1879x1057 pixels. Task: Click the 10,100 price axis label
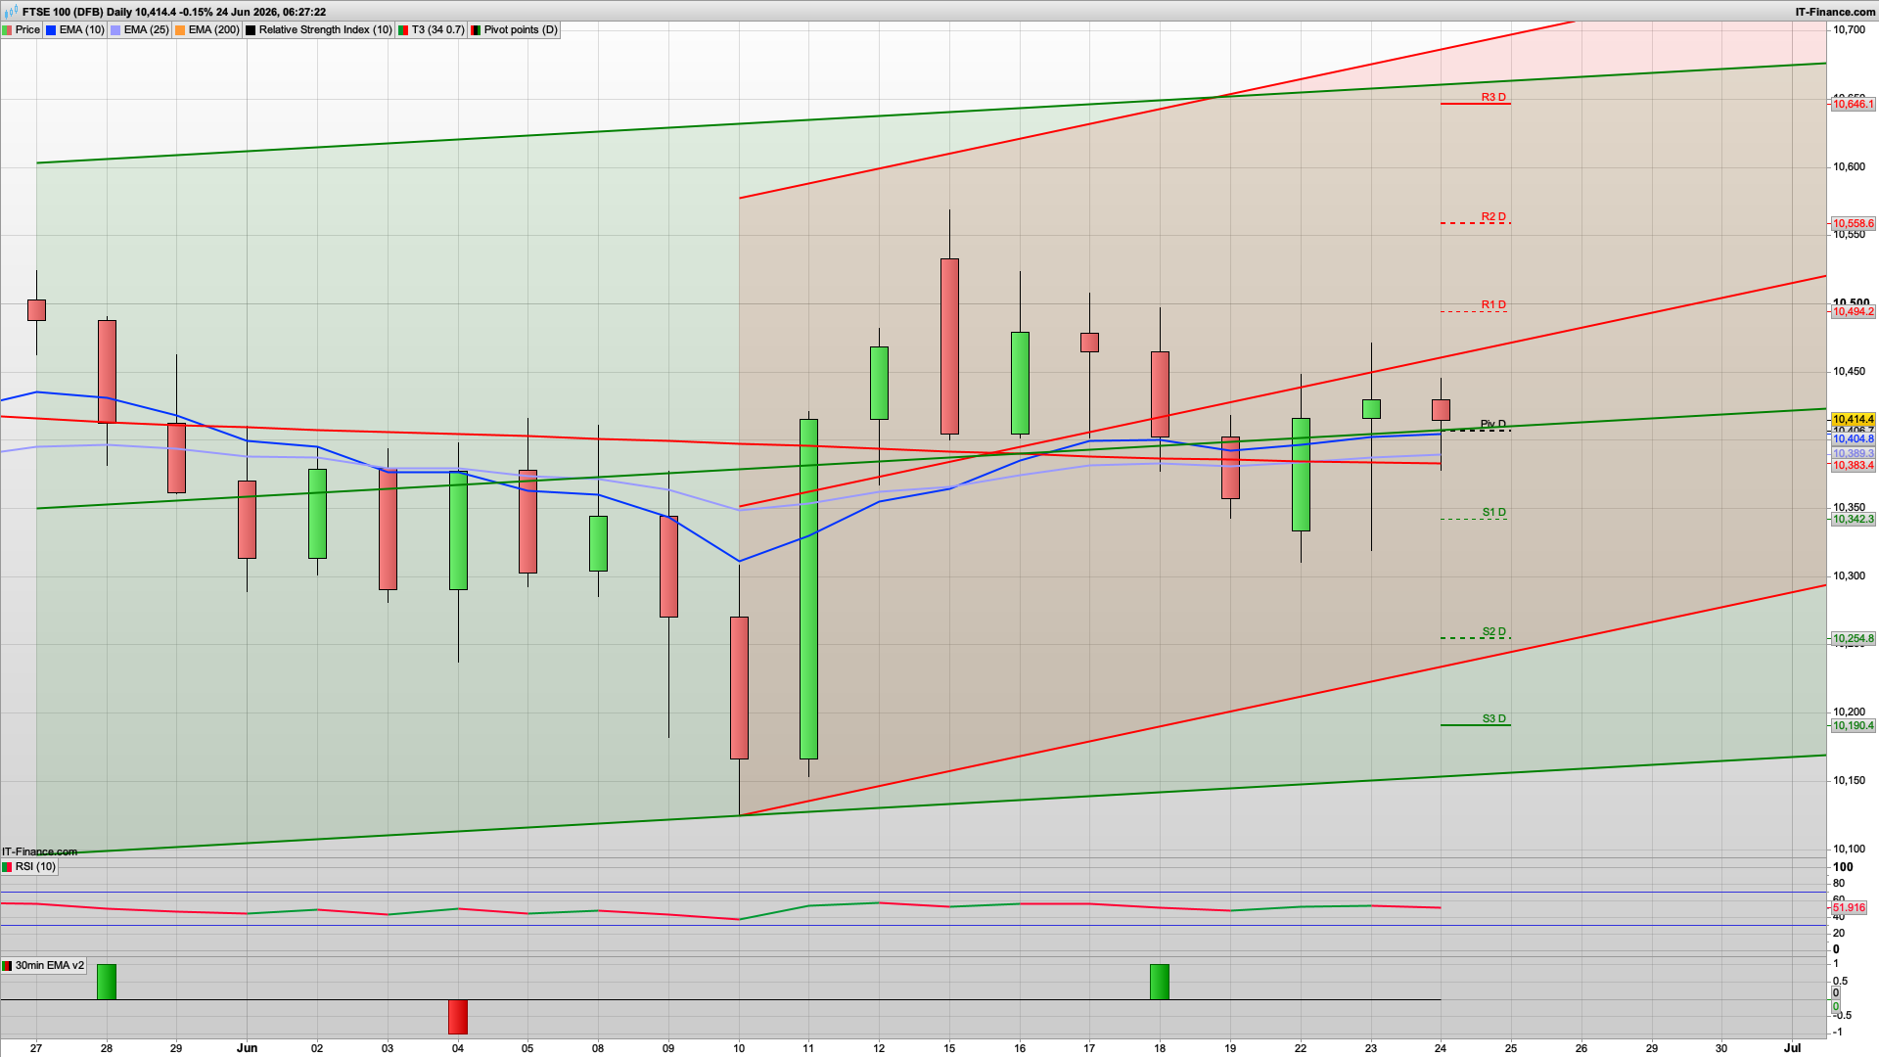pos(1850,850)
